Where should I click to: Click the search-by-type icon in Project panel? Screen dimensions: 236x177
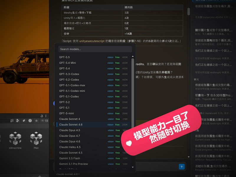click(18, 121)
